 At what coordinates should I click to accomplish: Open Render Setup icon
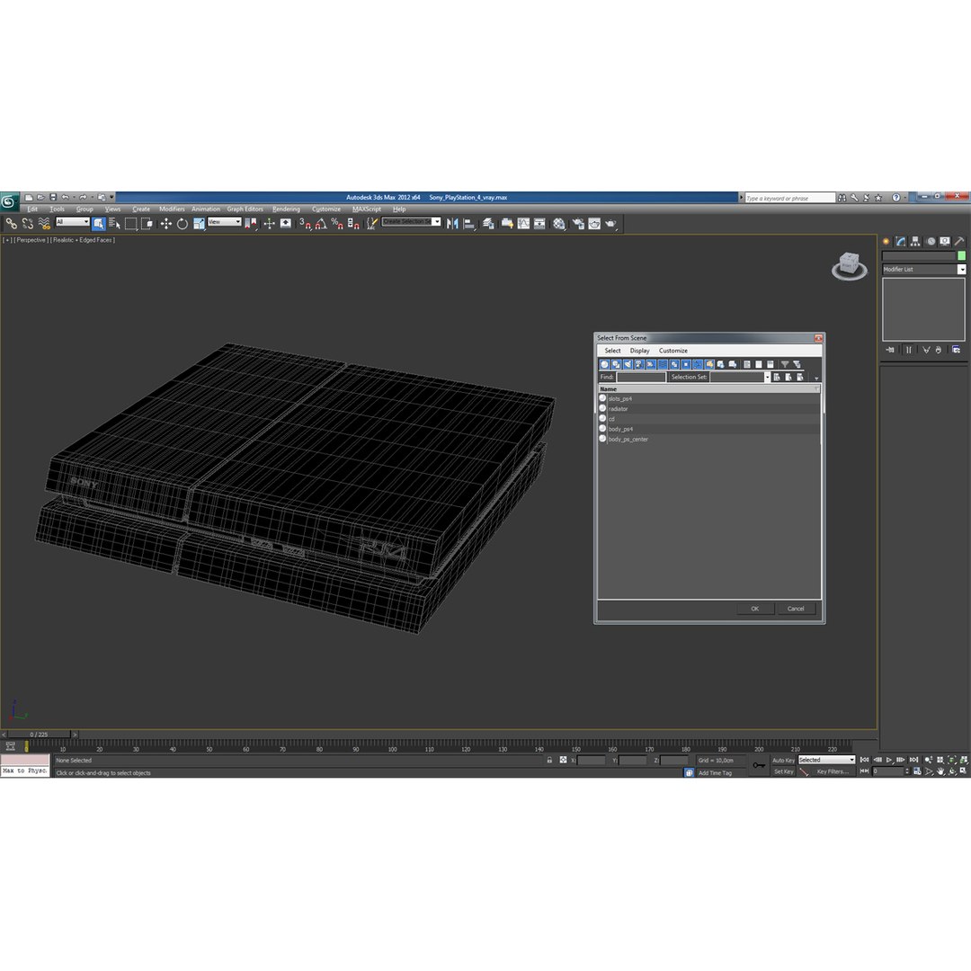coord(578,224)
